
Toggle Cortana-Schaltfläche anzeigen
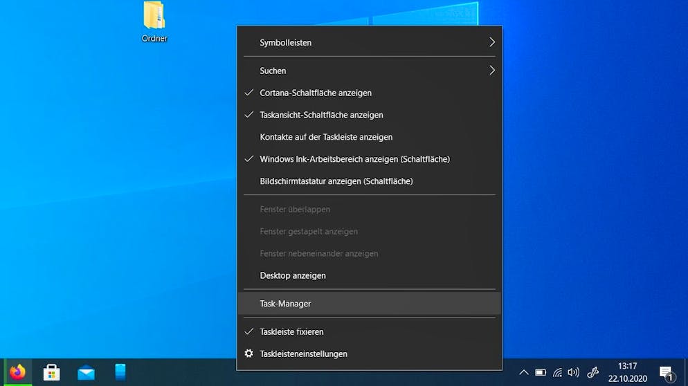[370, 93]
